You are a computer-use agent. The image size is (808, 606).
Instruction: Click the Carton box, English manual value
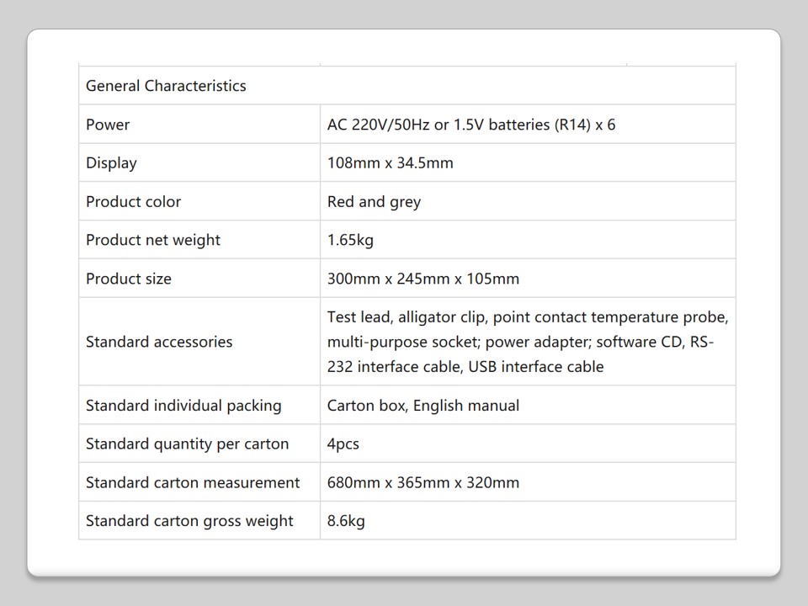(x=423, y=406)
